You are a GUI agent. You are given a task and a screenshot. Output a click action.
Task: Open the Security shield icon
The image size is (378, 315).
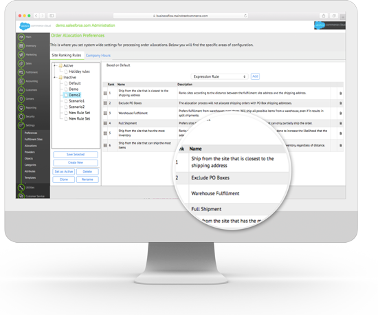click(x=21, y=116)
